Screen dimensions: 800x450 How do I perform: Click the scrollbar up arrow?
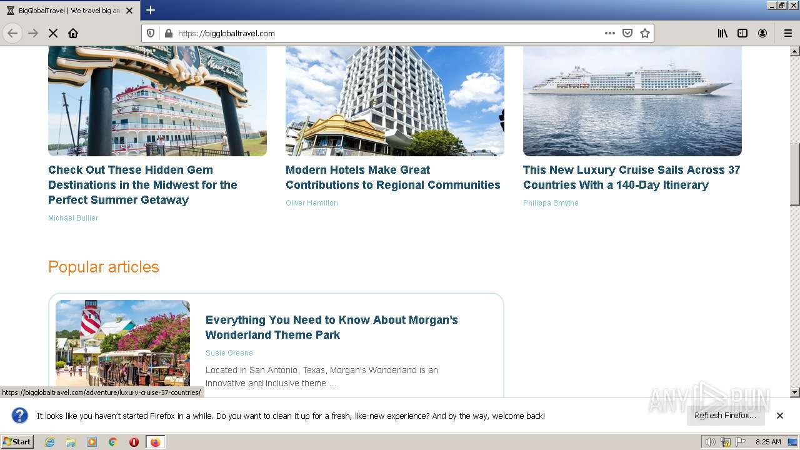[x=795, y=50]
